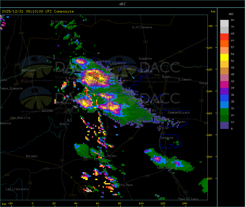Click the Co_Diamante map label
The height and width of the screenshot is (207, 245).
(x=25, y=82)
